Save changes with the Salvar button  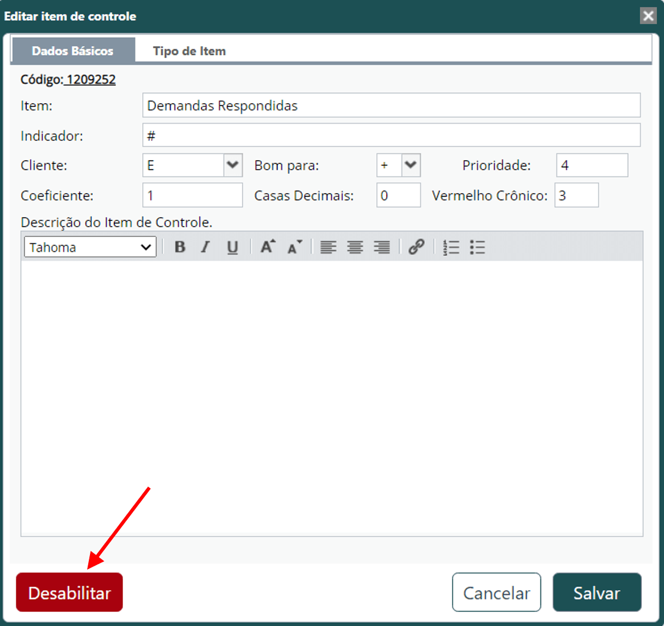click(597, 592)
